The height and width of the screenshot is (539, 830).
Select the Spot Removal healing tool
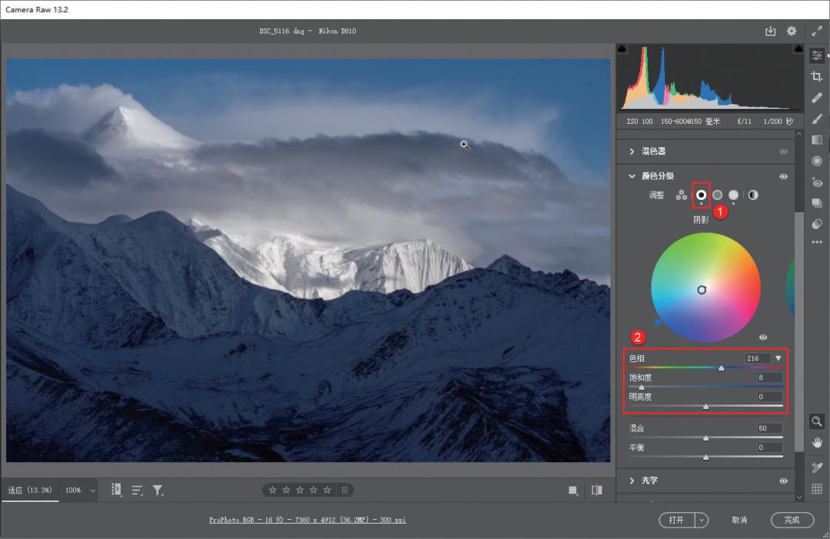pyautogui.click(x=817, y=98)
